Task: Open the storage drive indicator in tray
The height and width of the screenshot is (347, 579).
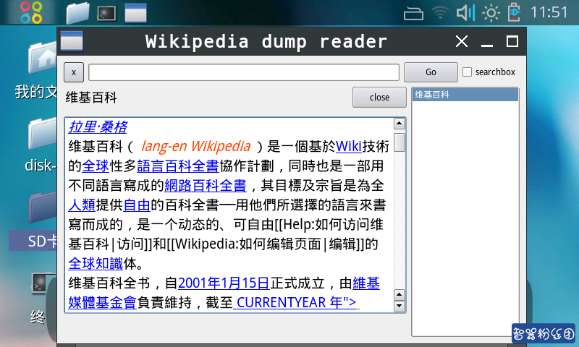Action: pos(413,14)
